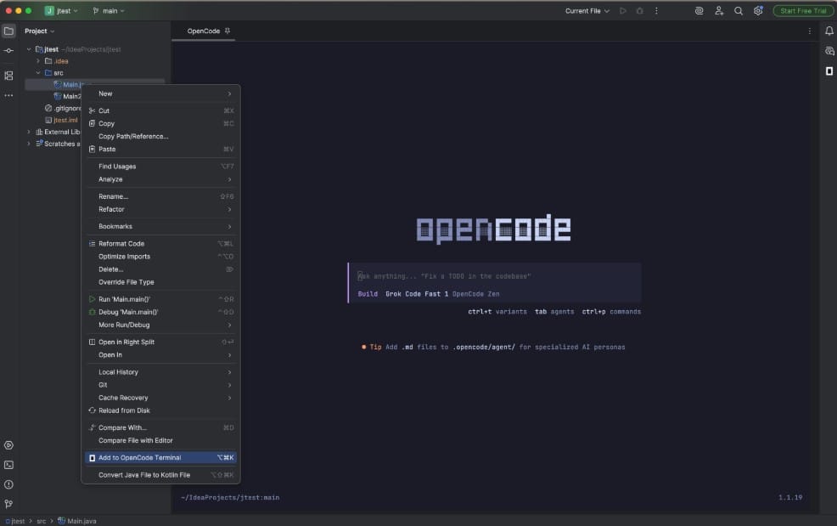Click src breadcrumb in status bar
Image resolution: width=837 pixels, height=526 pixels.
click(x=41, y=521)
